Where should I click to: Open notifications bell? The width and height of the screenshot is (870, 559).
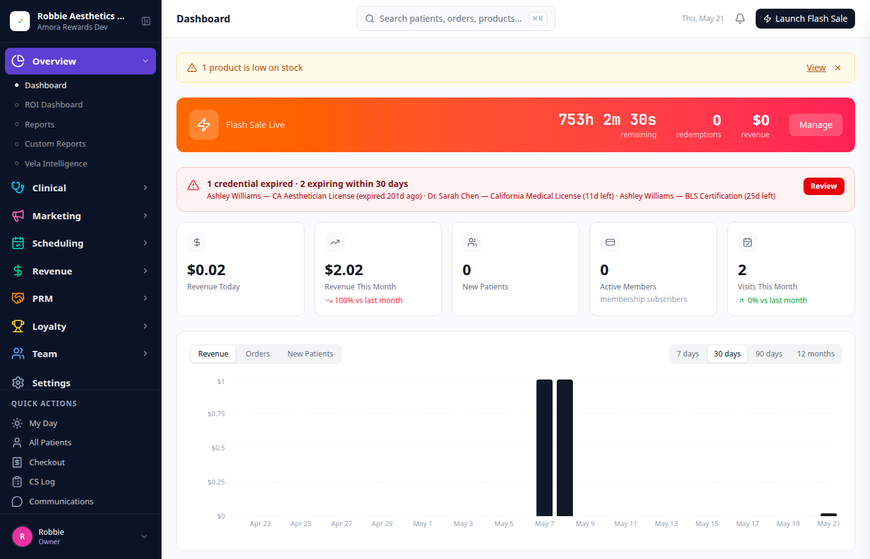pyautogui.click(x=740, y=19)
